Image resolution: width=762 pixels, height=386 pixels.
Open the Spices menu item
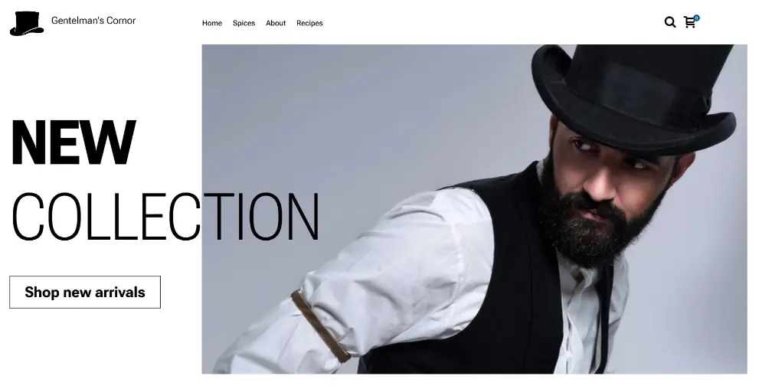point(244,23)
